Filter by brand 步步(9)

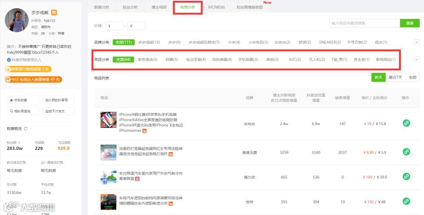pos(174,42)
